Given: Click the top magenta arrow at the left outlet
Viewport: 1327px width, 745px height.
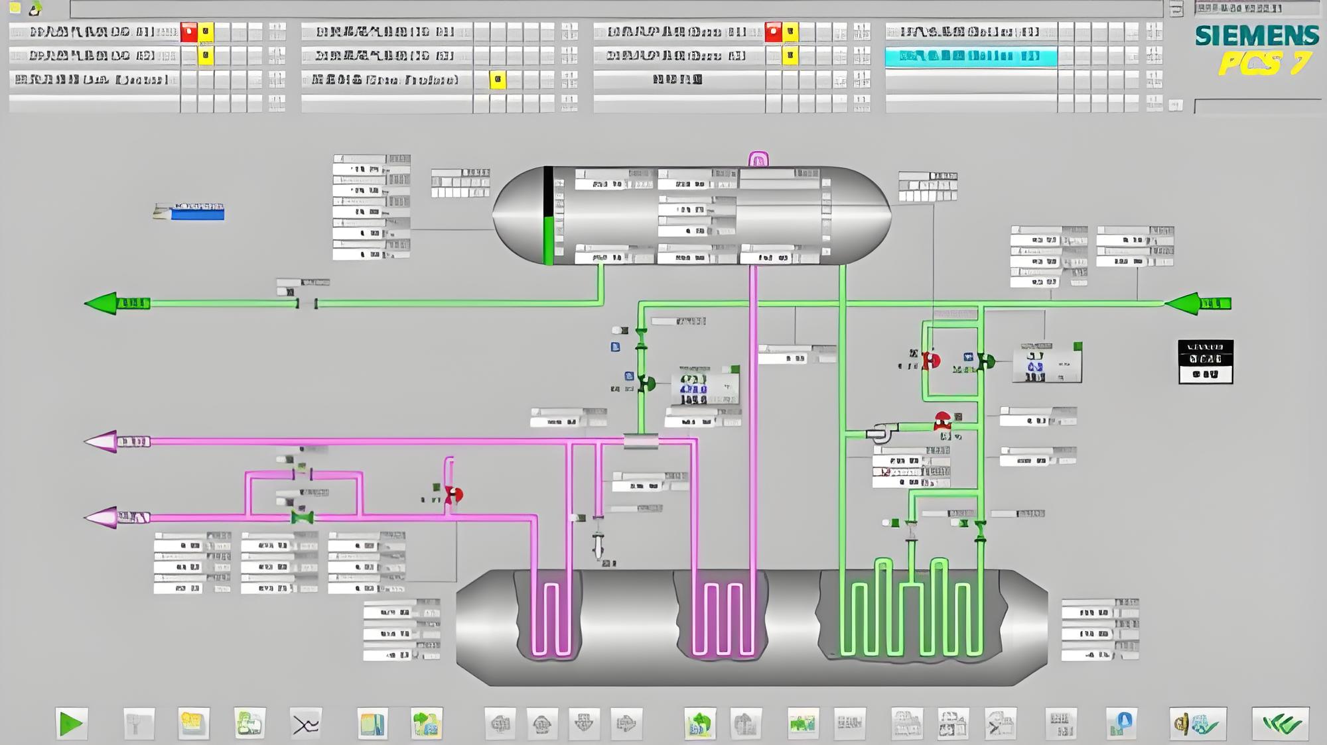Looking at the screenshot, I should click(106, 441).
